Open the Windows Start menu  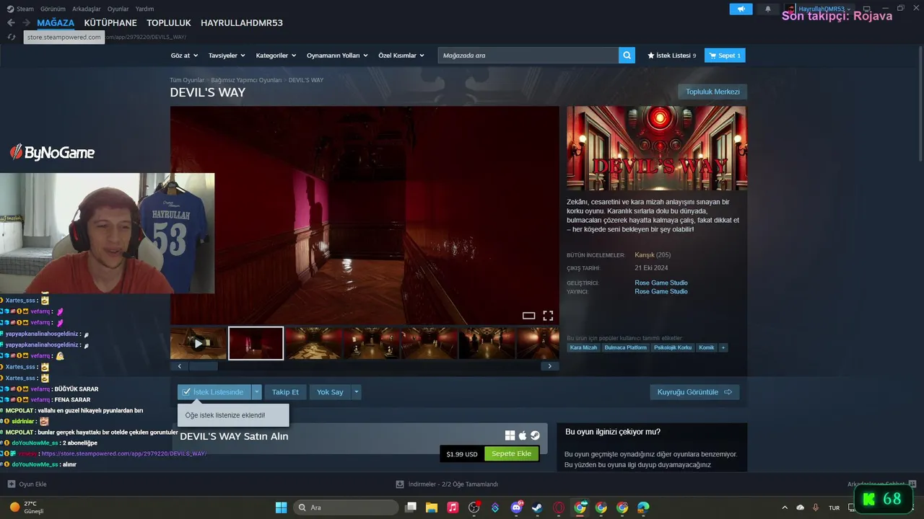click(x=281, y=507)
